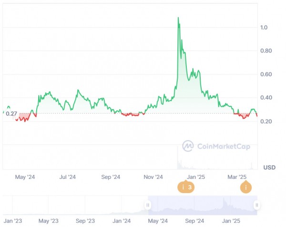
Task: Click the May '24 label on main axis
Action: 25,177
